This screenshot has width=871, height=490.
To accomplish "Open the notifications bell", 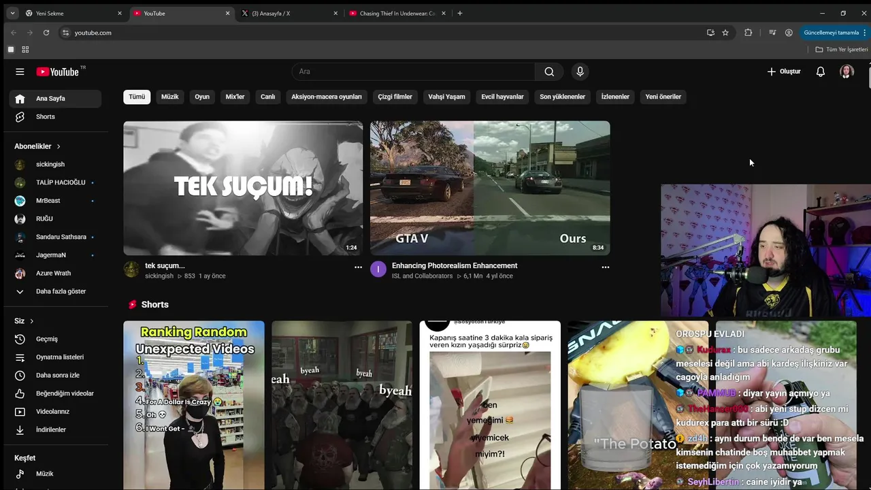I will [x=821, y=71].
